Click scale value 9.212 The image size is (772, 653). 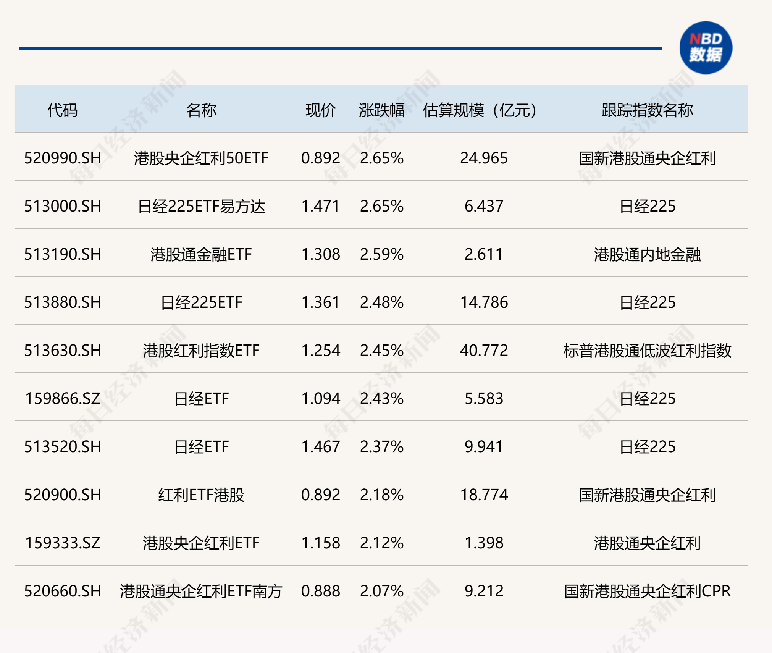(484, 591)
